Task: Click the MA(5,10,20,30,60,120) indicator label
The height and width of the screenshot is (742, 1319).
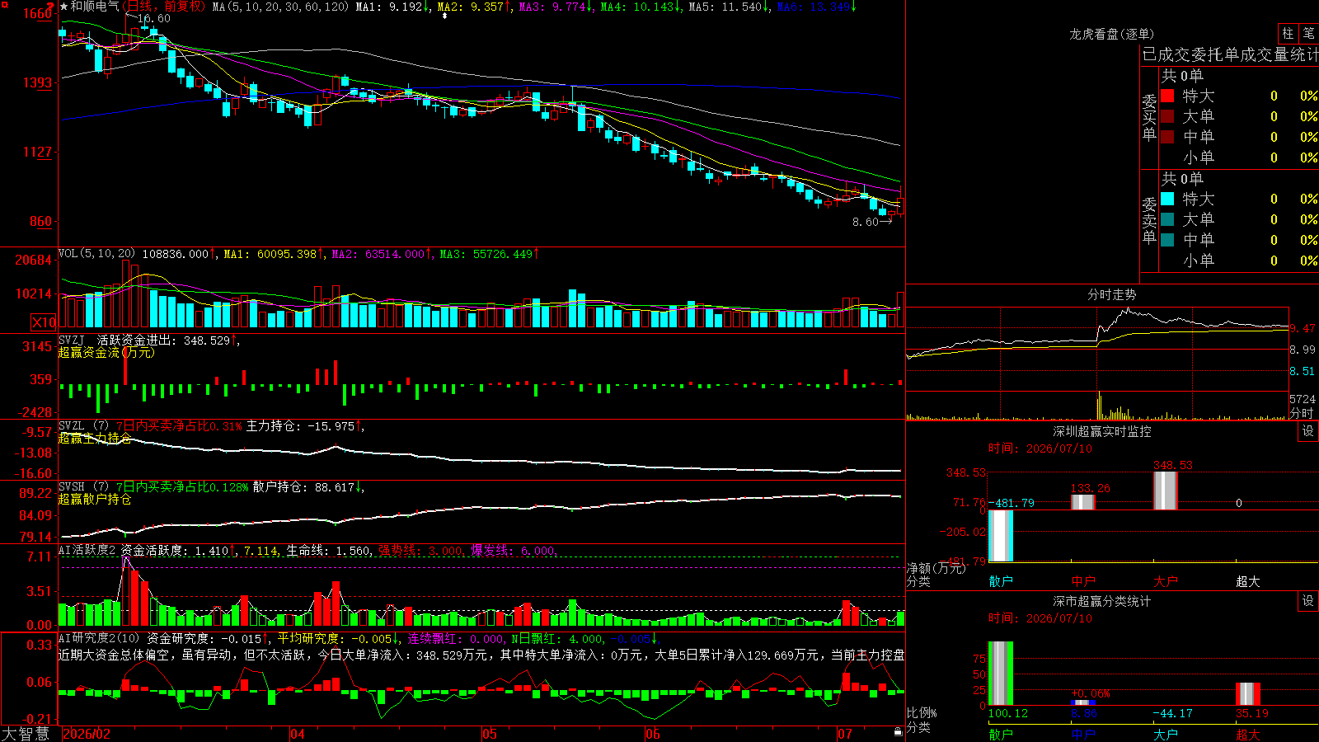Action: (281, 7)
